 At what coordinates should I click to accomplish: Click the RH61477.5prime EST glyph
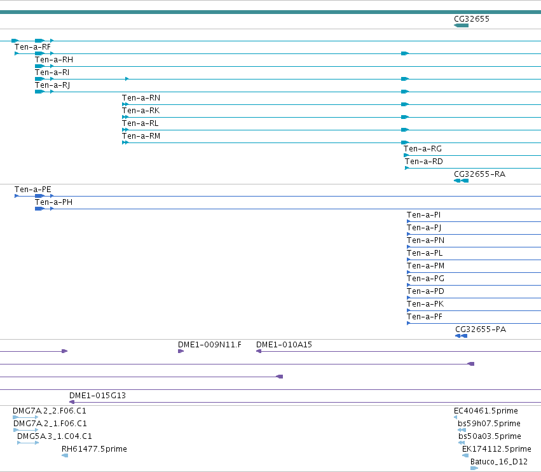pos(65,455)
